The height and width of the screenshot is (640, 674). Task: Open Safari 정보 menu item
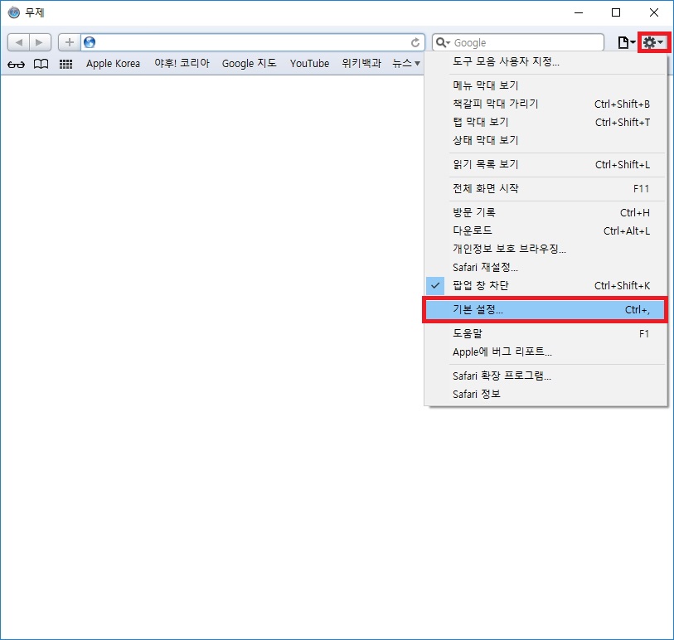(546, 394)
